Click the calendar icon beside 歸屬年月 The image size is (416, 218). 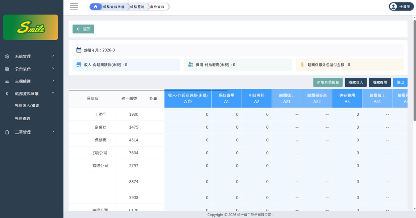pos(79,50)
